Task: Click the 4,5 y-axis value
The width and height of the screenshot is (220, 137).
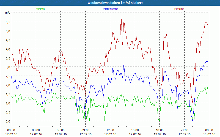Action: [8, 40]
